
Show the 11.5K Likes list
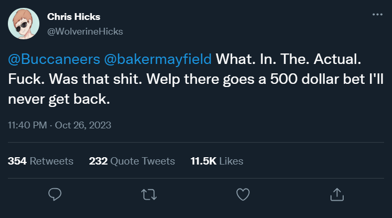[216, 161]
